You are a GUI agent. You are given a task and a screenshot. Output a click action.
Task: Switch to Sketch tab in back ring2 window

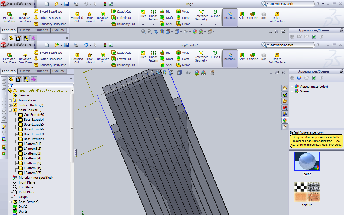(25, 30)
